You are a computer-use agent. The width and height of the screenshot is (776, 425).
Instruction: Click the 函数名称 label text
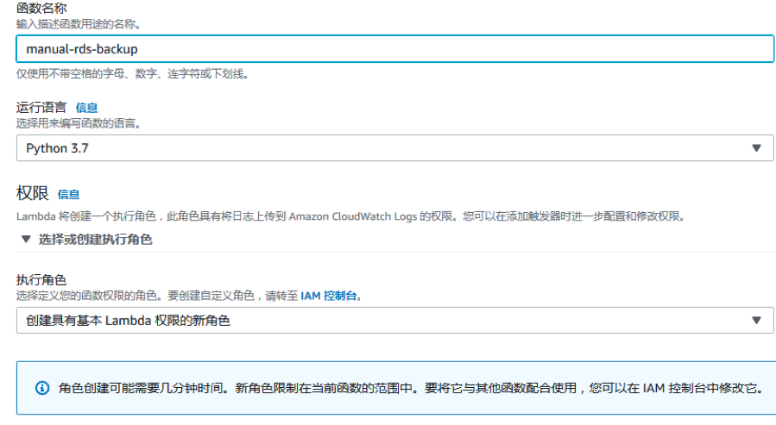click(x=41, y=8)
